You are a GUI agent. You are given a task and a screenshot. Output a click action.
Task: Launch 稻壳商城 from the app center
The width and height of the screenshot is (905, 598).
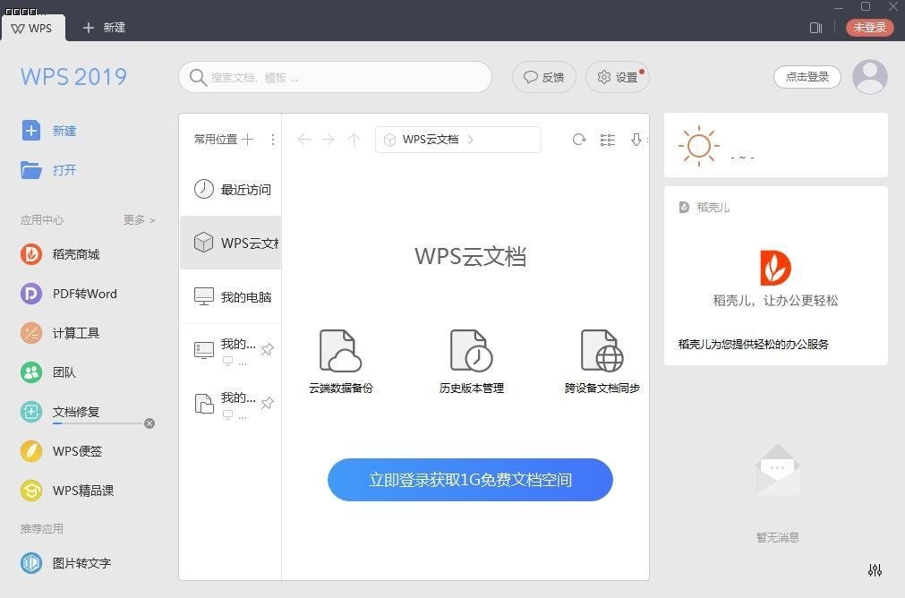(x=60, y=254)
